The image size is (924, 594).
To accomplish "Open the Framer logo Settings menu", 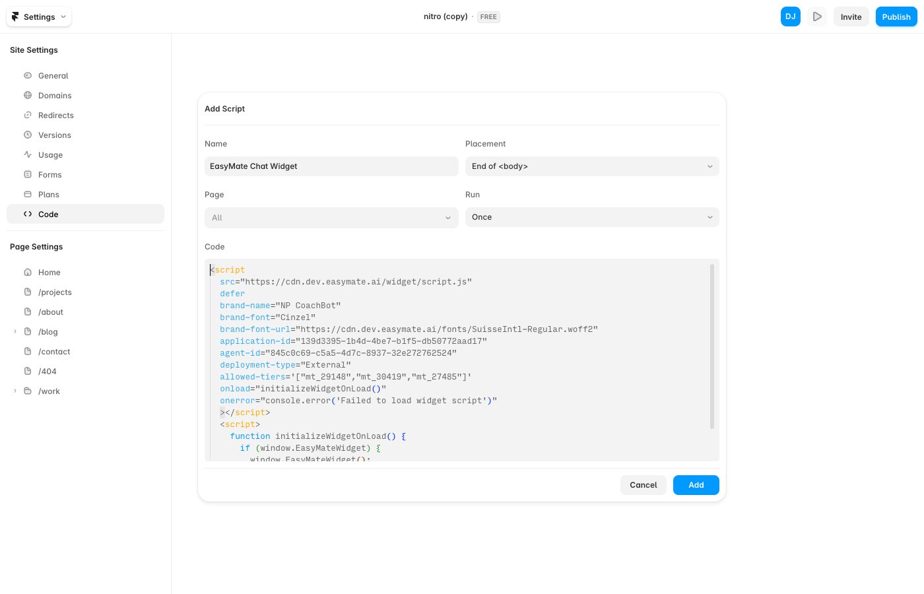I will pos(39,16).
